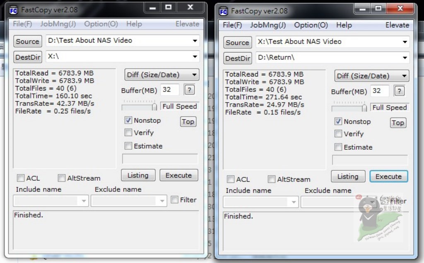Open Include name dropdown in right window
Screen dimensions: 424x263
(x=294, y=202)
